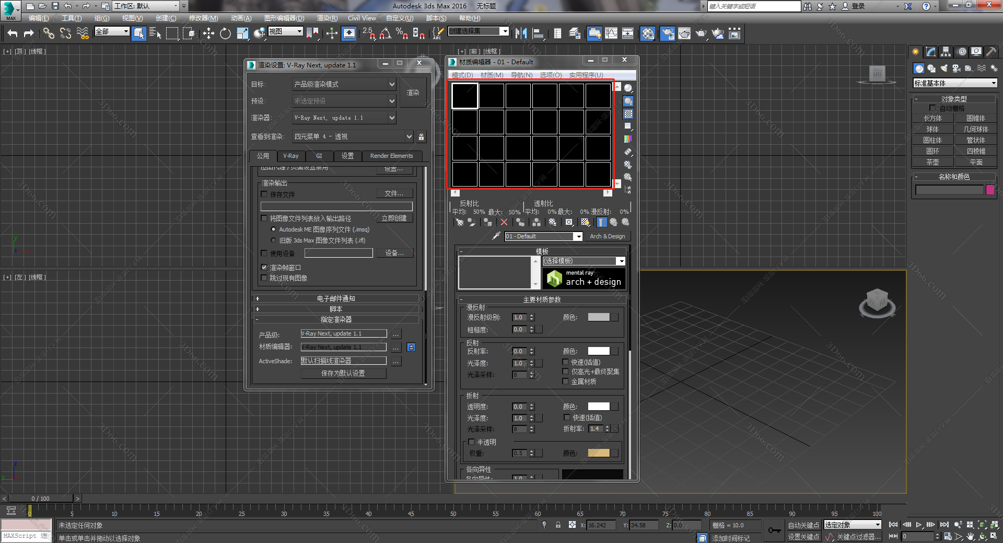
Task: Click the 渲染 button in render setup
Action: click(x=413, y=93)
